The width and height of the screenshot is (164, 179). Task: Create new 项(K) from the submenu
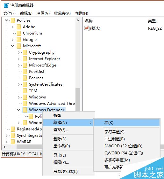127,123
